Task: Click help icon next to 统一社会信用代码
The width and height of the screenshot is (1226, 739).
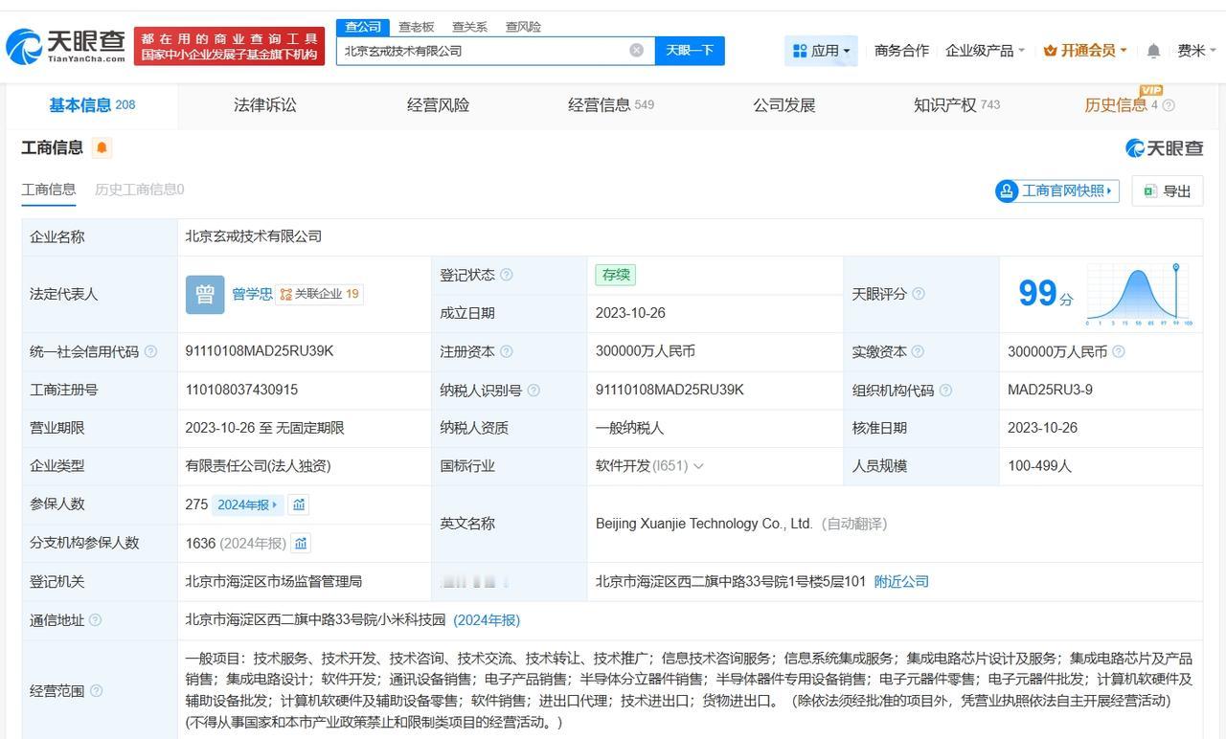Action: (150, 352)
